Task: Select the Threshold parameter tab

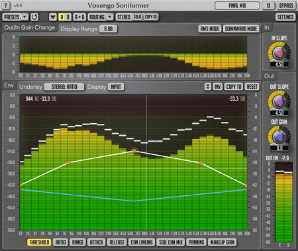Action: tap(39, 242)
